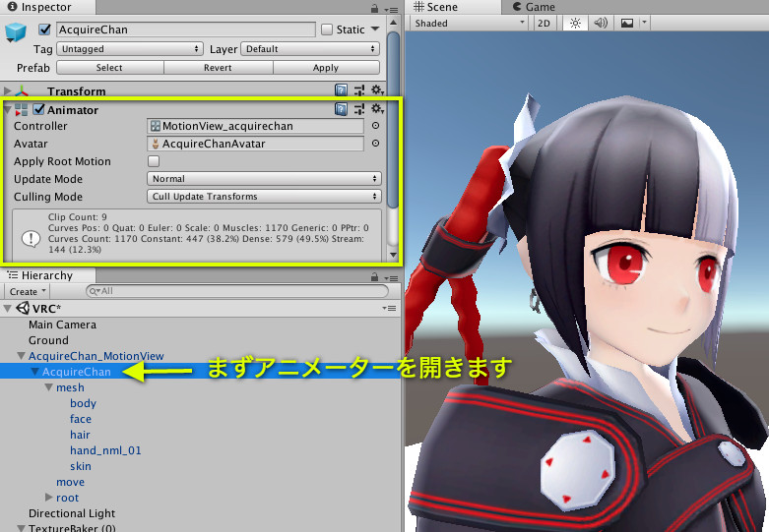Click the AcquireChanAvatar avatar field

click(x=255, y=144)
